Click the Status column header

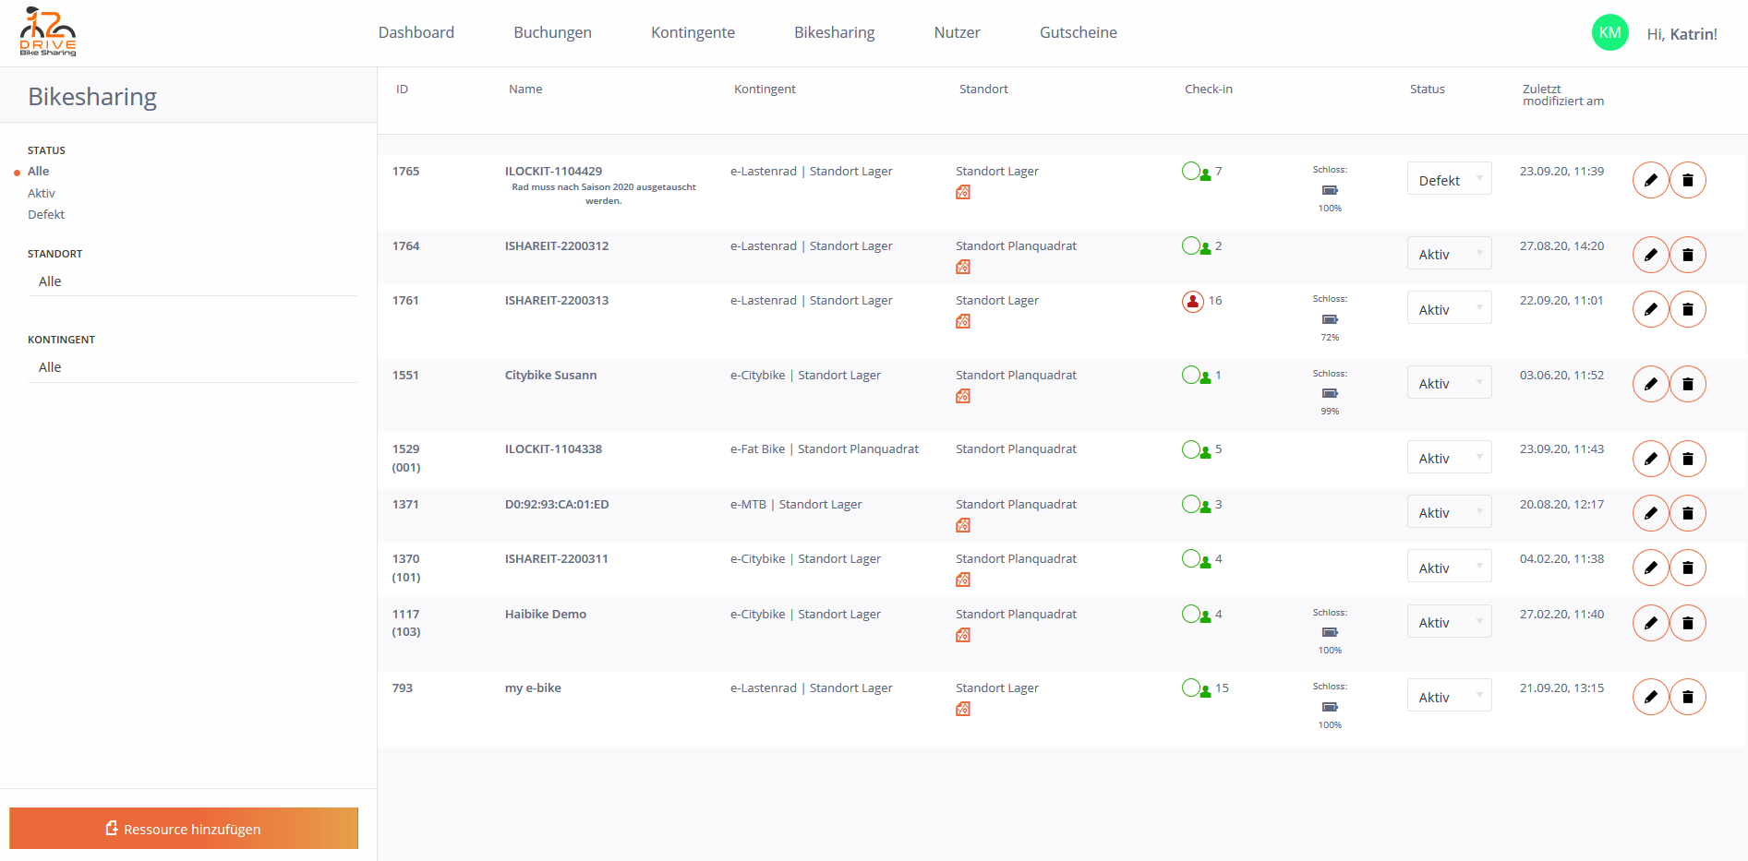(x=1427, y=89)
